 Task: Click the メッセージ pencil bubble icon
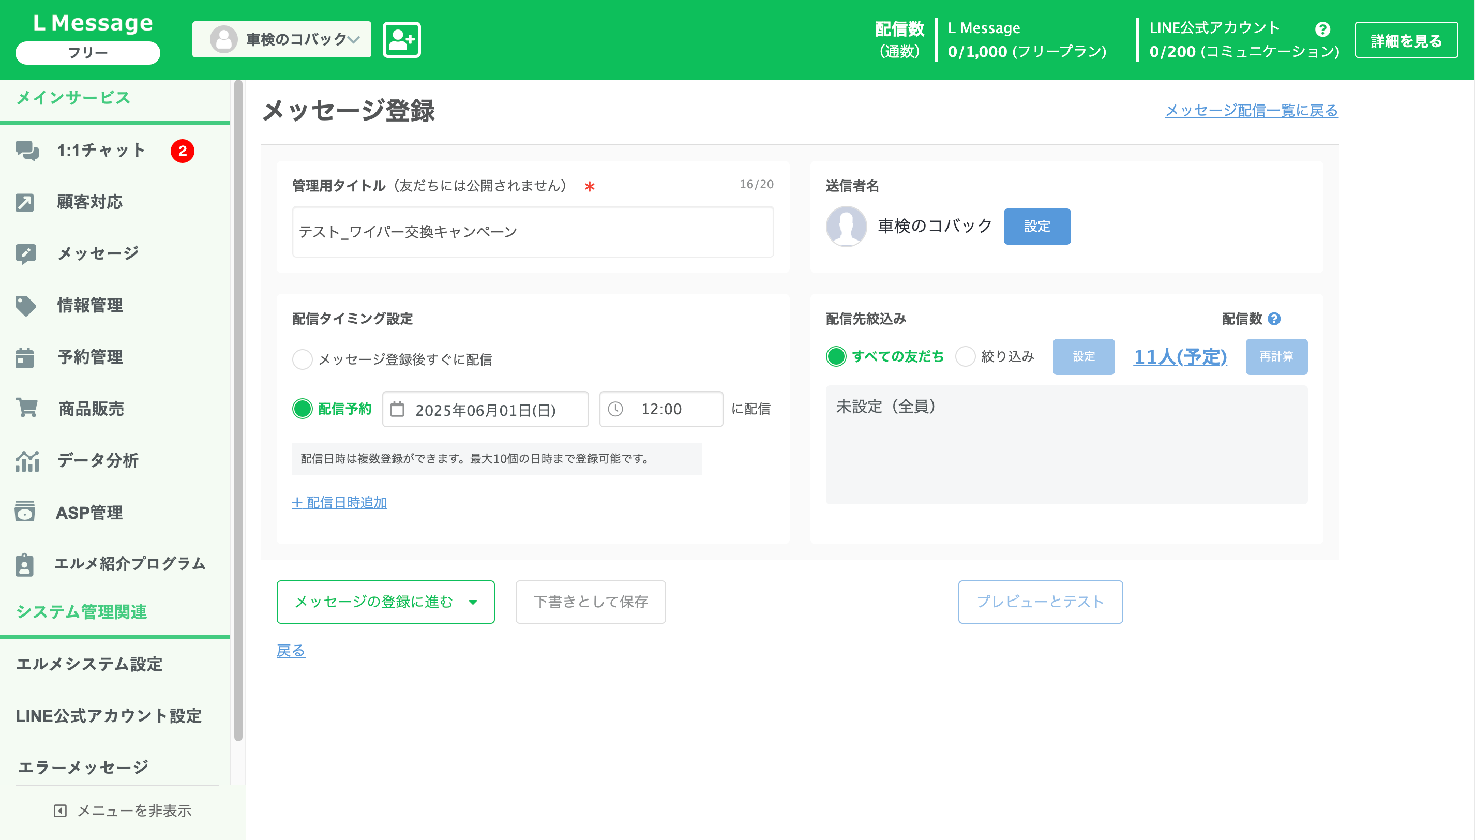coord(25,254)
